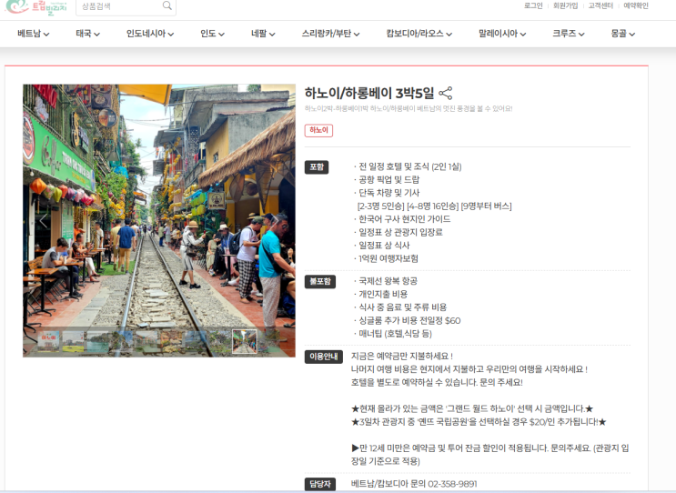This screenshot has height=493, width=676.
Task: Click '나머지 여행 비용은 현지에서' line
Action: [x=469, y=369]
